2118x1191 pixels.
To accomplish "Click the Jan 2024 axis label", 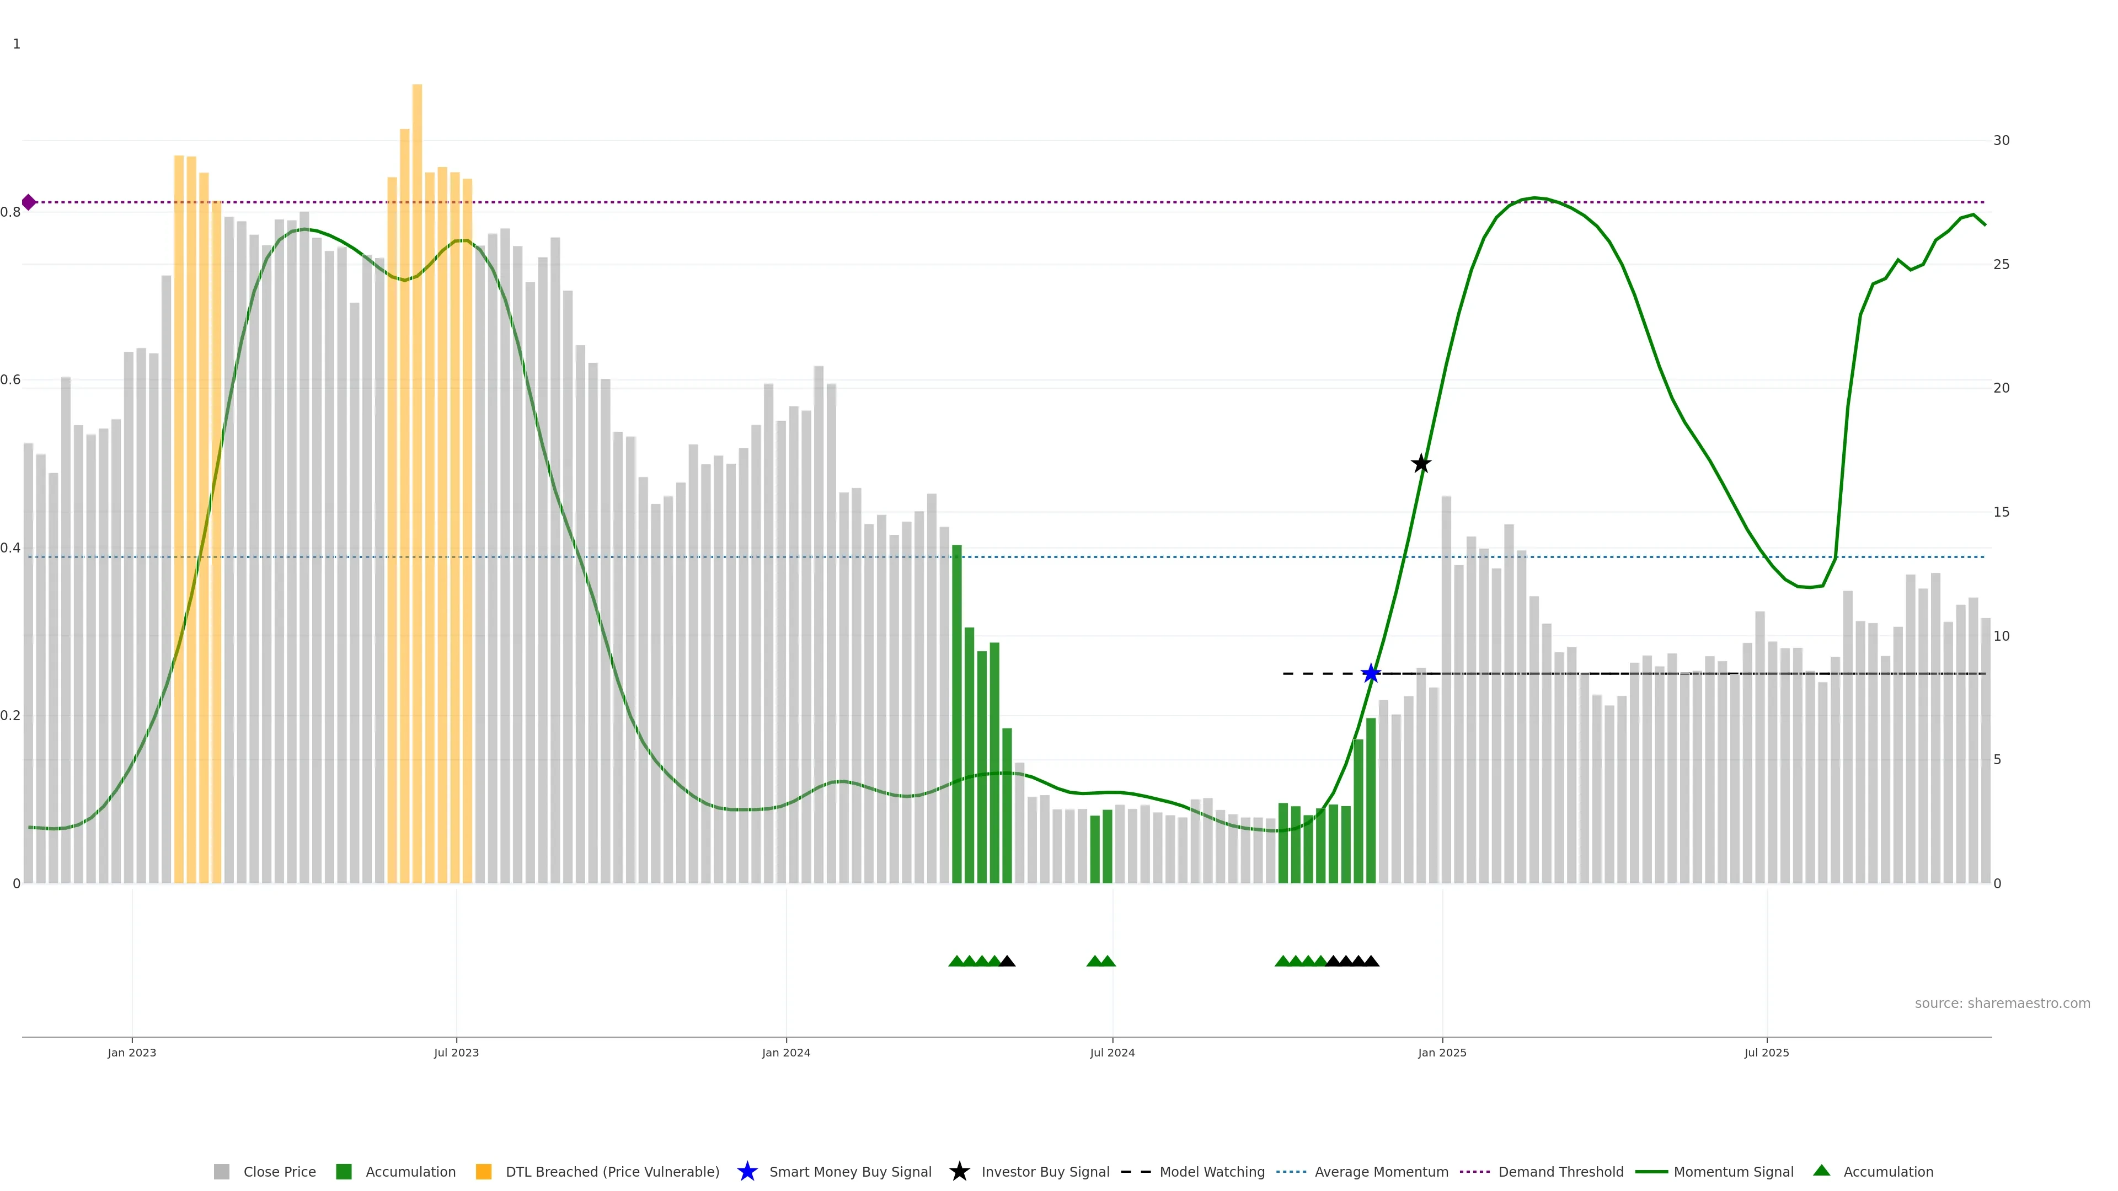I will tap(785, 1053).
